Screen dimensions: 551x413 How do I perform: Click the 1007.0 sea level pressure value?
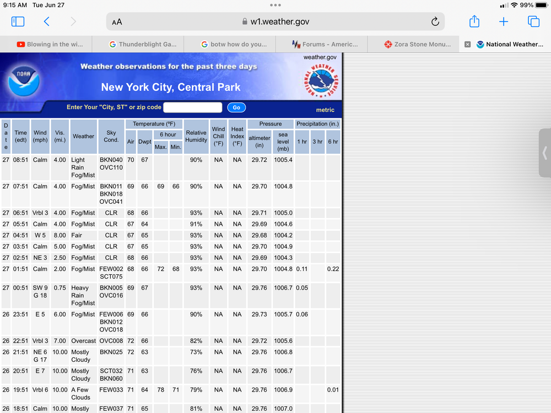[x=283, y=409]
